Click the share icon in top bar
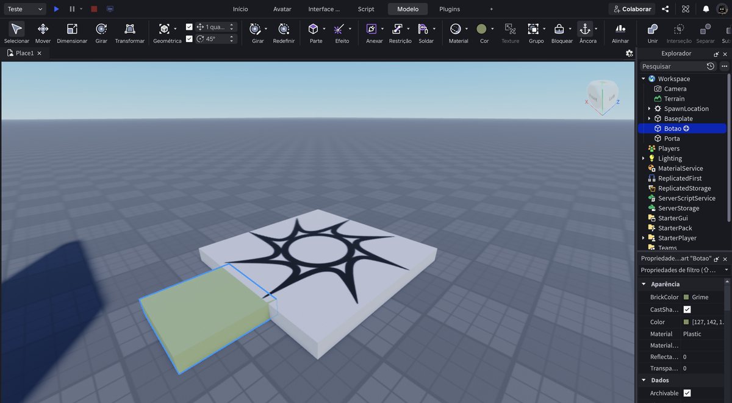The width and height of the screenshot is (732, 403). 665,9
